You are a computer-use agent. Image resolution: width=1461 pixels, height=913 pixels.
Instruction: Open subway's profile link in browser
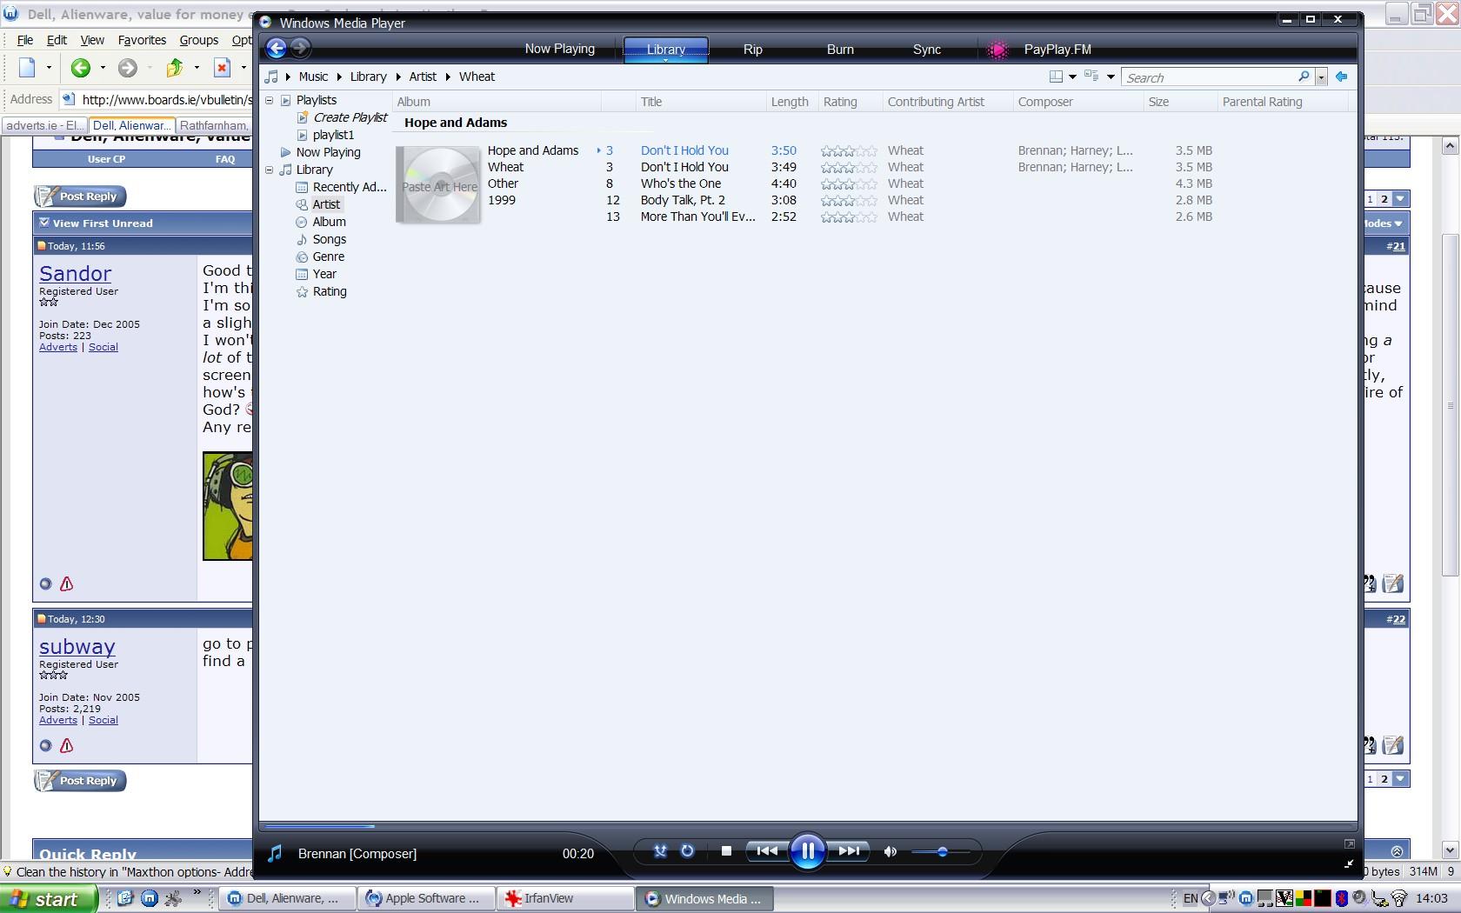[77, 646]
